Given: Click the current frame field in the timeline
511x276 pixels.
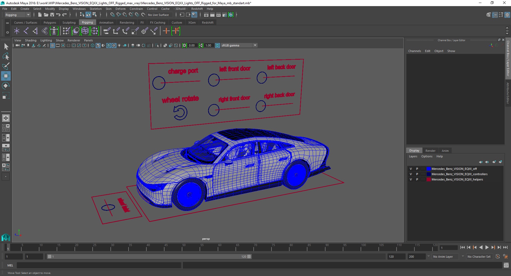Looking at the screenshot, I should click(x=448, y=248).
